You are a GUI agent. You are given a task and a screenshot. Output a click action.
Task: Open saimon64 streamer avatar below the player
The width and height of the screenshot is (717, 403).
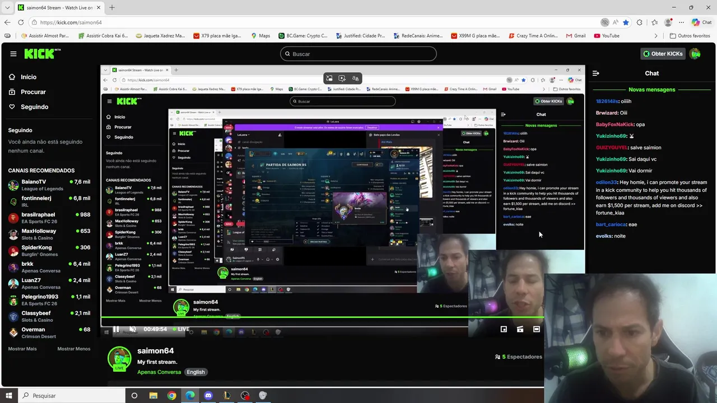(x=119, y=358)
